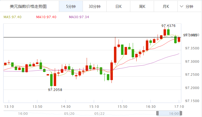Viewport: 202px width, 117px height.
Task: Click the 97.2500 price axis label
Action: (192, 75)
